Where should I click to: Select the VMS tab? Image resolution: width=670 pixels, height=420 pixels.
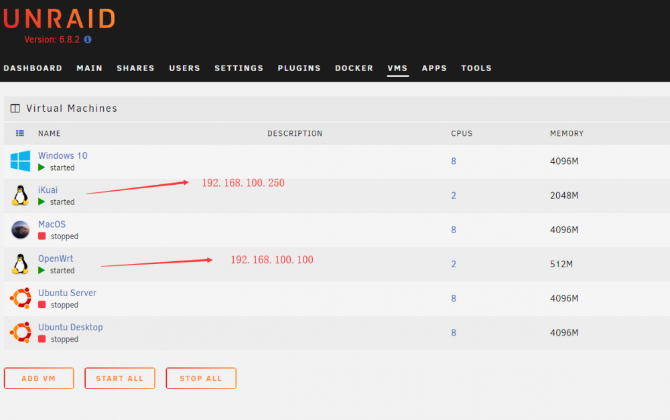click(397, 68)
